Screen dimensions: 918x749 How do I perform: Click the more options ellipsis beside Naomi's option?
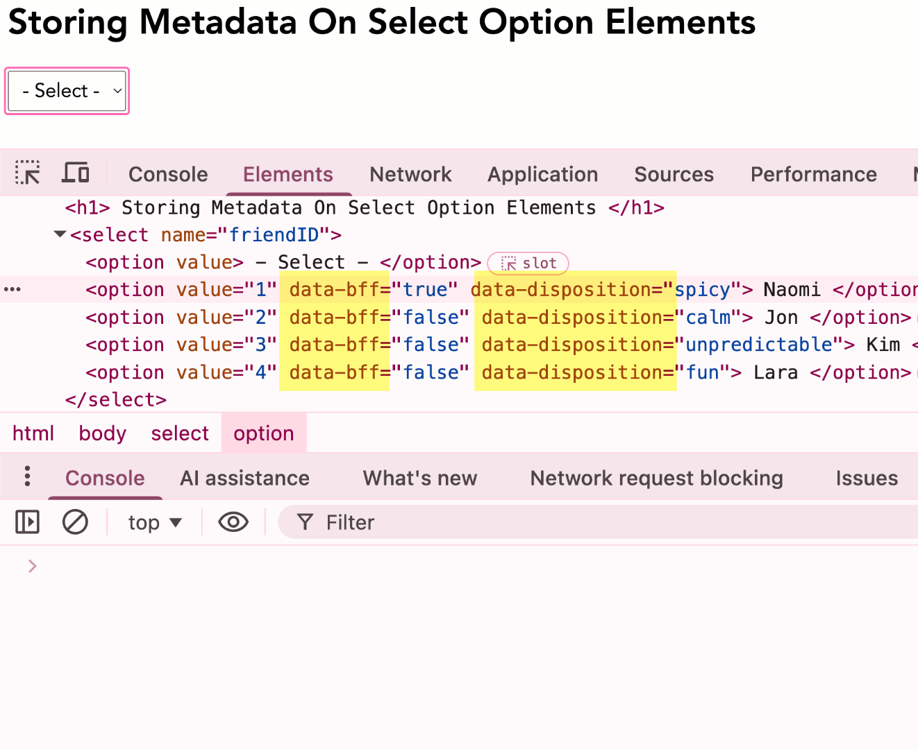click(x=11, y=289)
